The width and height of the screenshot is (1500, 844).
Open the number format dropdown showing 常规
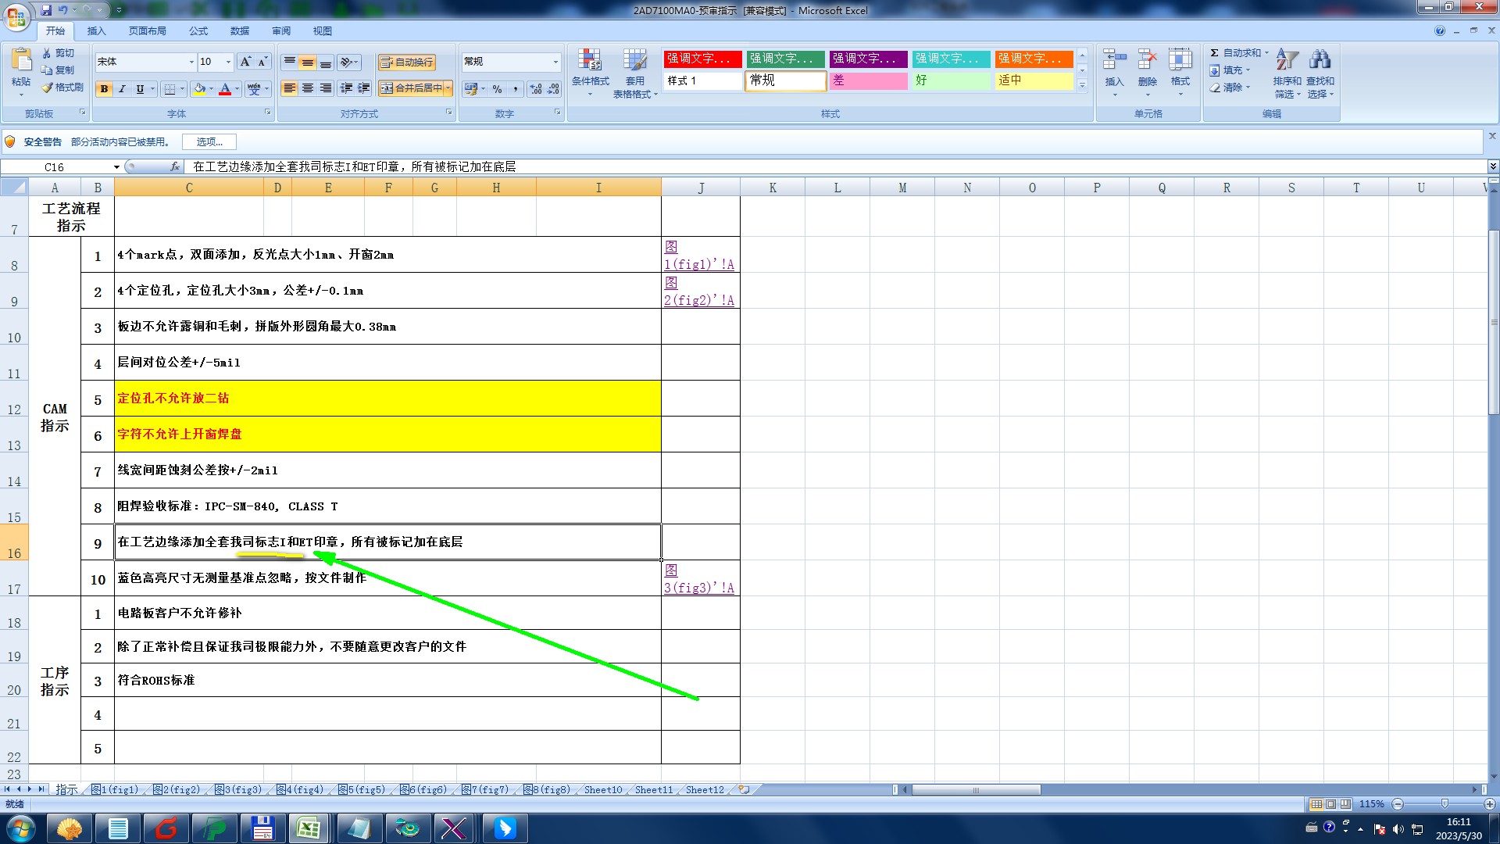(x=555, y=62)
